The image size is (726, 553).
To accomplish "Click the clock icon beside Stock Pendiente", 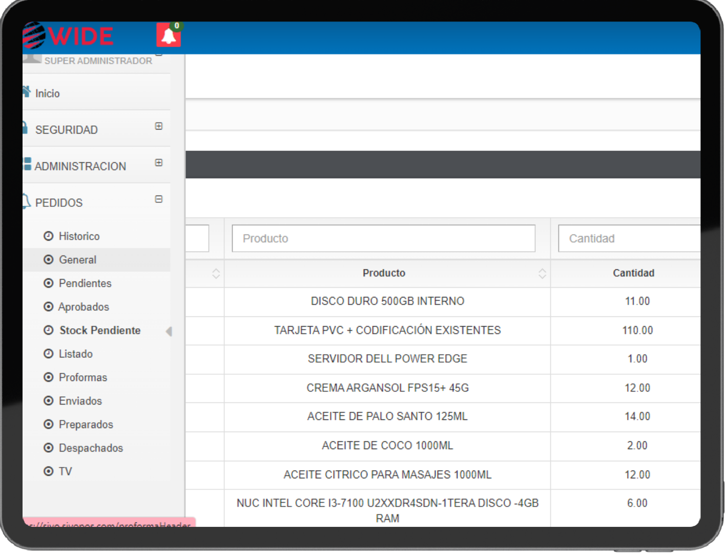I will point(49,330).
